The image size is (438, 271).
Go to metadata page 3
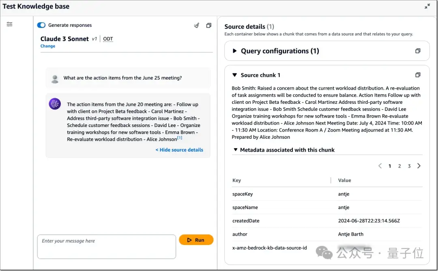click(409, 166)
